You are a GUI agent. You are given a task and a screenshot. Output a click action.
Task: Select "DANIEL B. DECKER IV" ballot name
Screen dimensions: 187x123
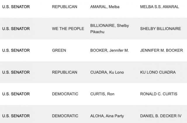click(x=161, y=116)
